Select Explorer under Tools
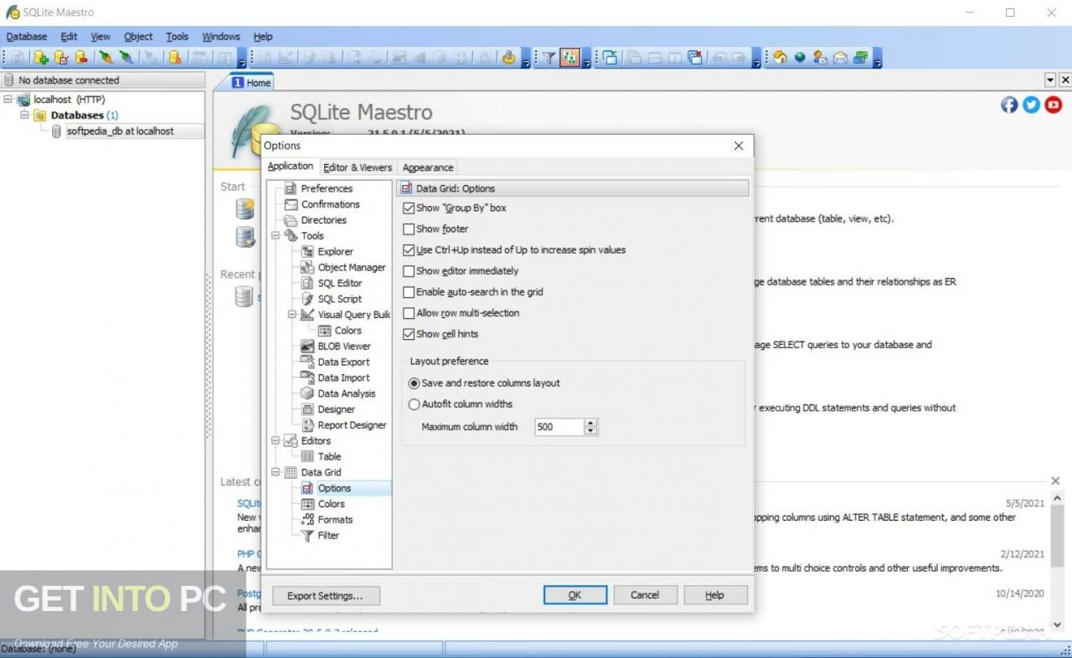The height and width of the screenshot is (658, 1072). (335, 251)
